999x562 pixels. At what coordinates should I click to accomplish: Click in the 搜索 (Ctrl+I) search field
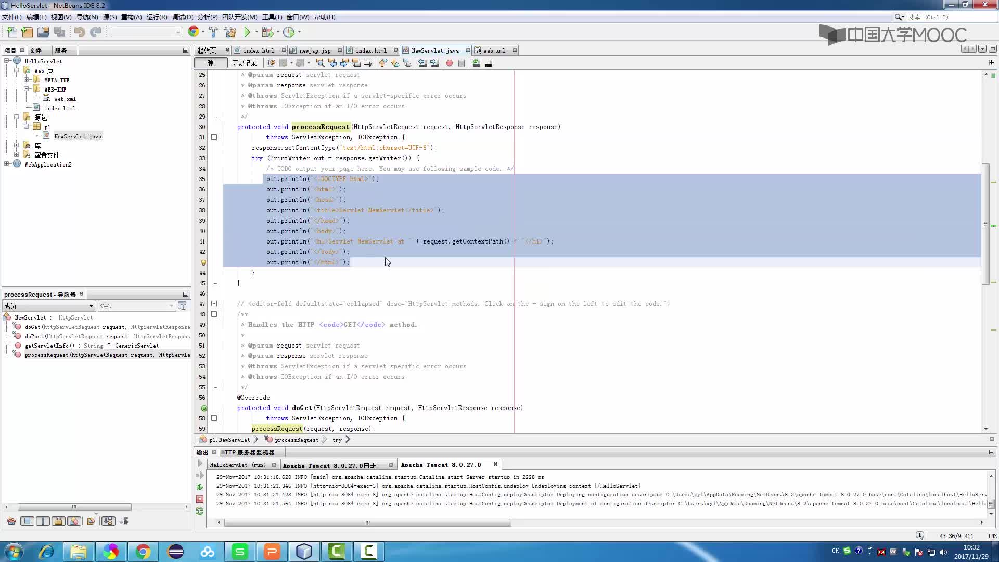coord(951,17)
